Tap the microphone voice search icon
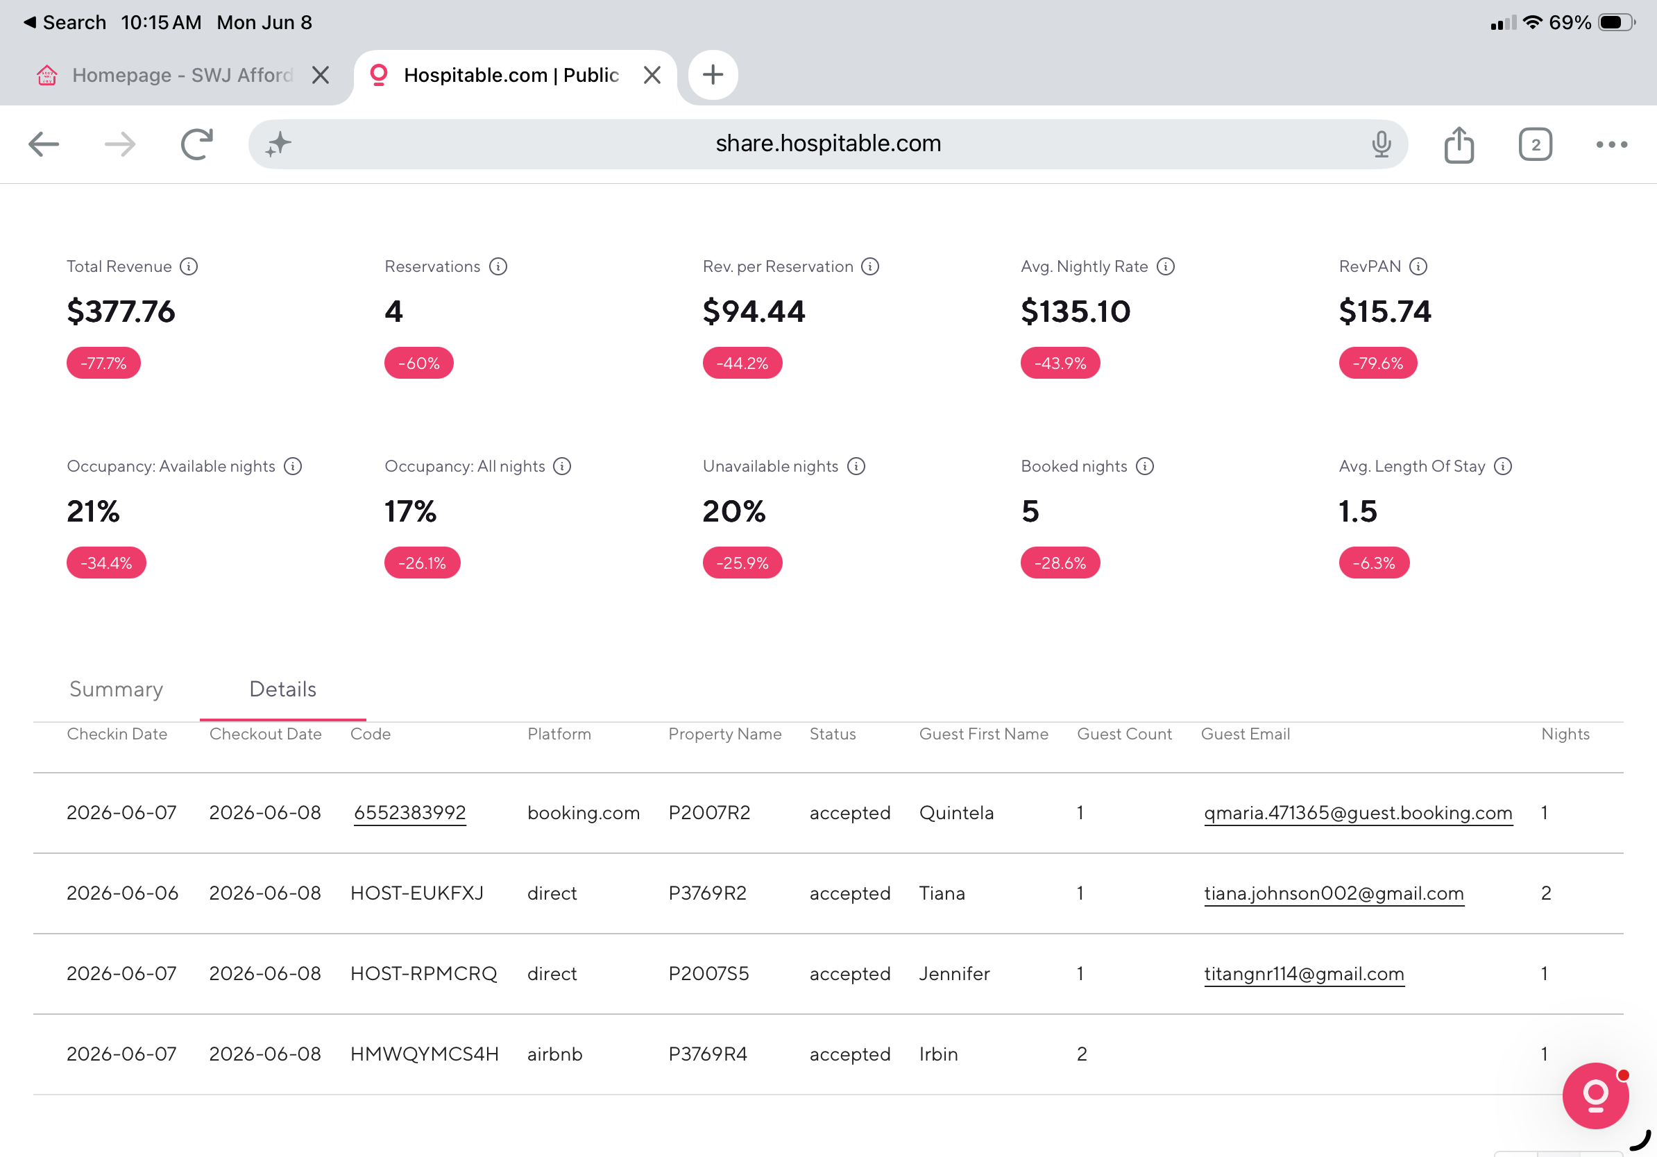The height and width of the screenshot is (1157, 1657). click(1381, 144)
